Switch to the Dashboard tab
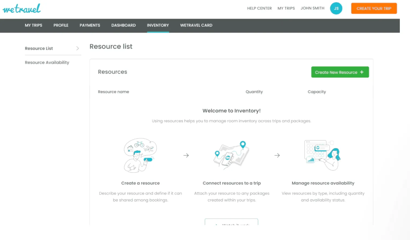The image size is (410, 240). [123, 25]
